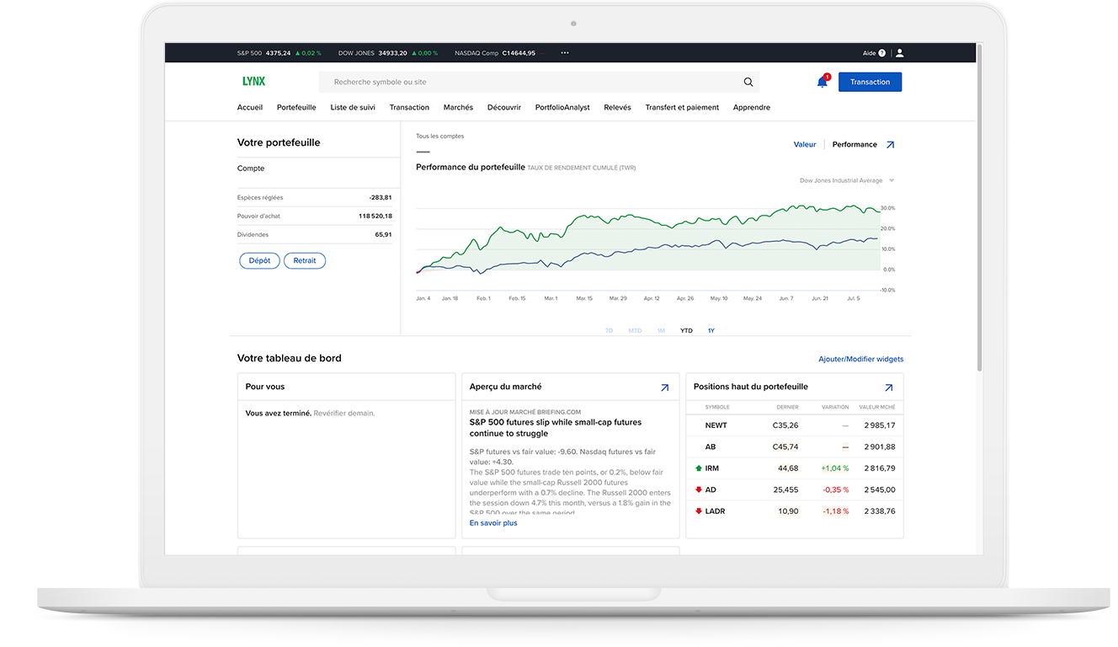Select the 1Y time range
Screen dimensions: 1118x647
click(x=711, y=331)
